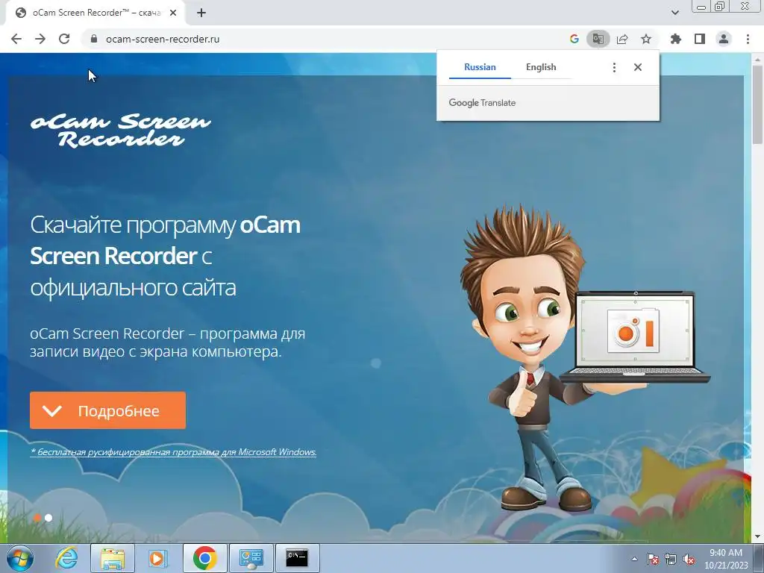Open the Windows Start menu
Screen dimensions: 764x573
pyautogui.click(x=20, y=558)
